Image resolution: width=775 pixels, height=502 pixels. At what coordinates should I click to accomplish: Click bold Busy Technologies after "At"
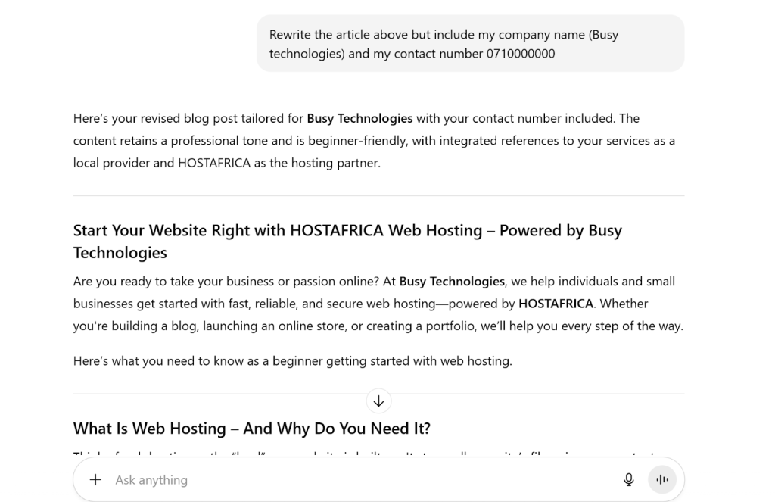click(x=452, y=282)
